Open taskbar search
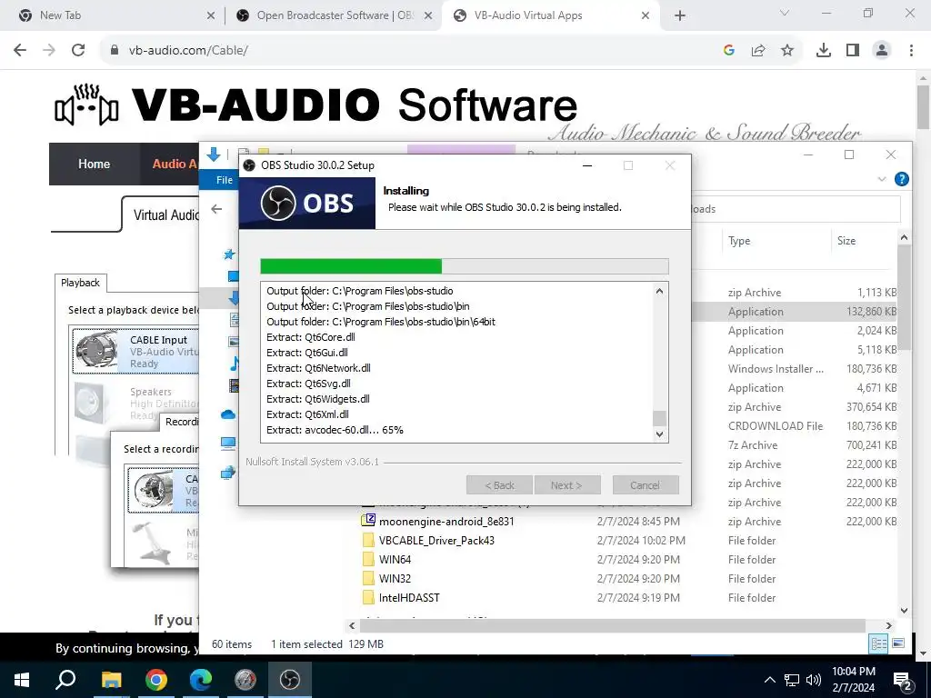931x698 pixels. click(x=65, y=680)
